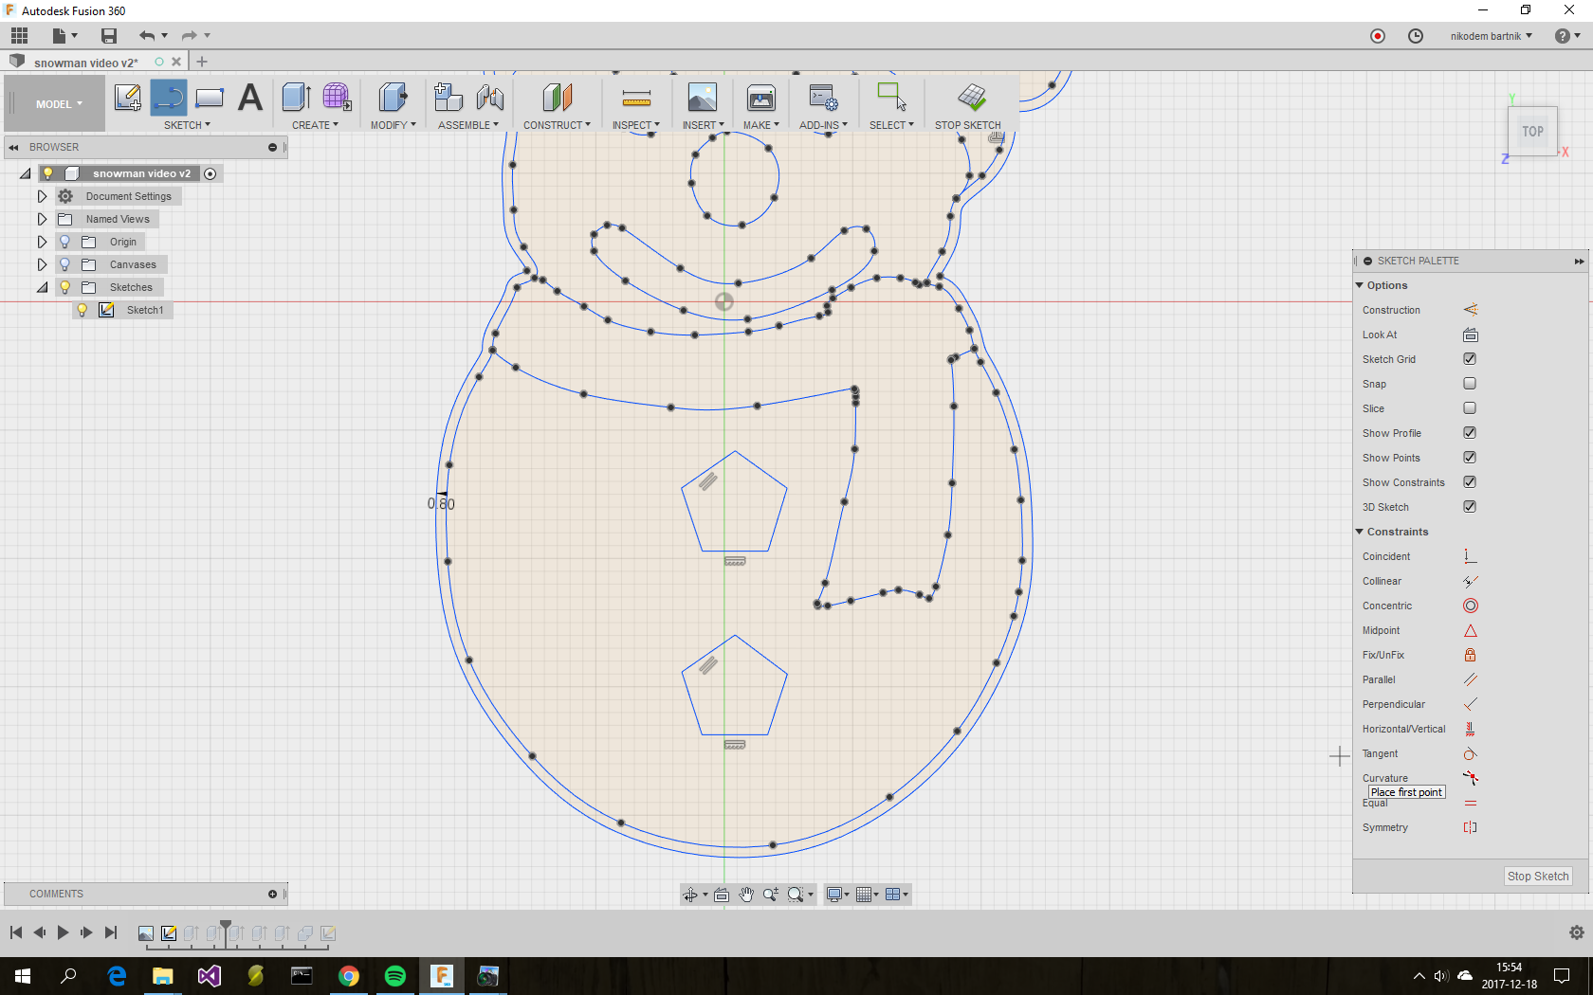This screenshot has height=995, width=1593.
Task: Click the Symmetry constraint icon
Action: (x=1470, y=827)
